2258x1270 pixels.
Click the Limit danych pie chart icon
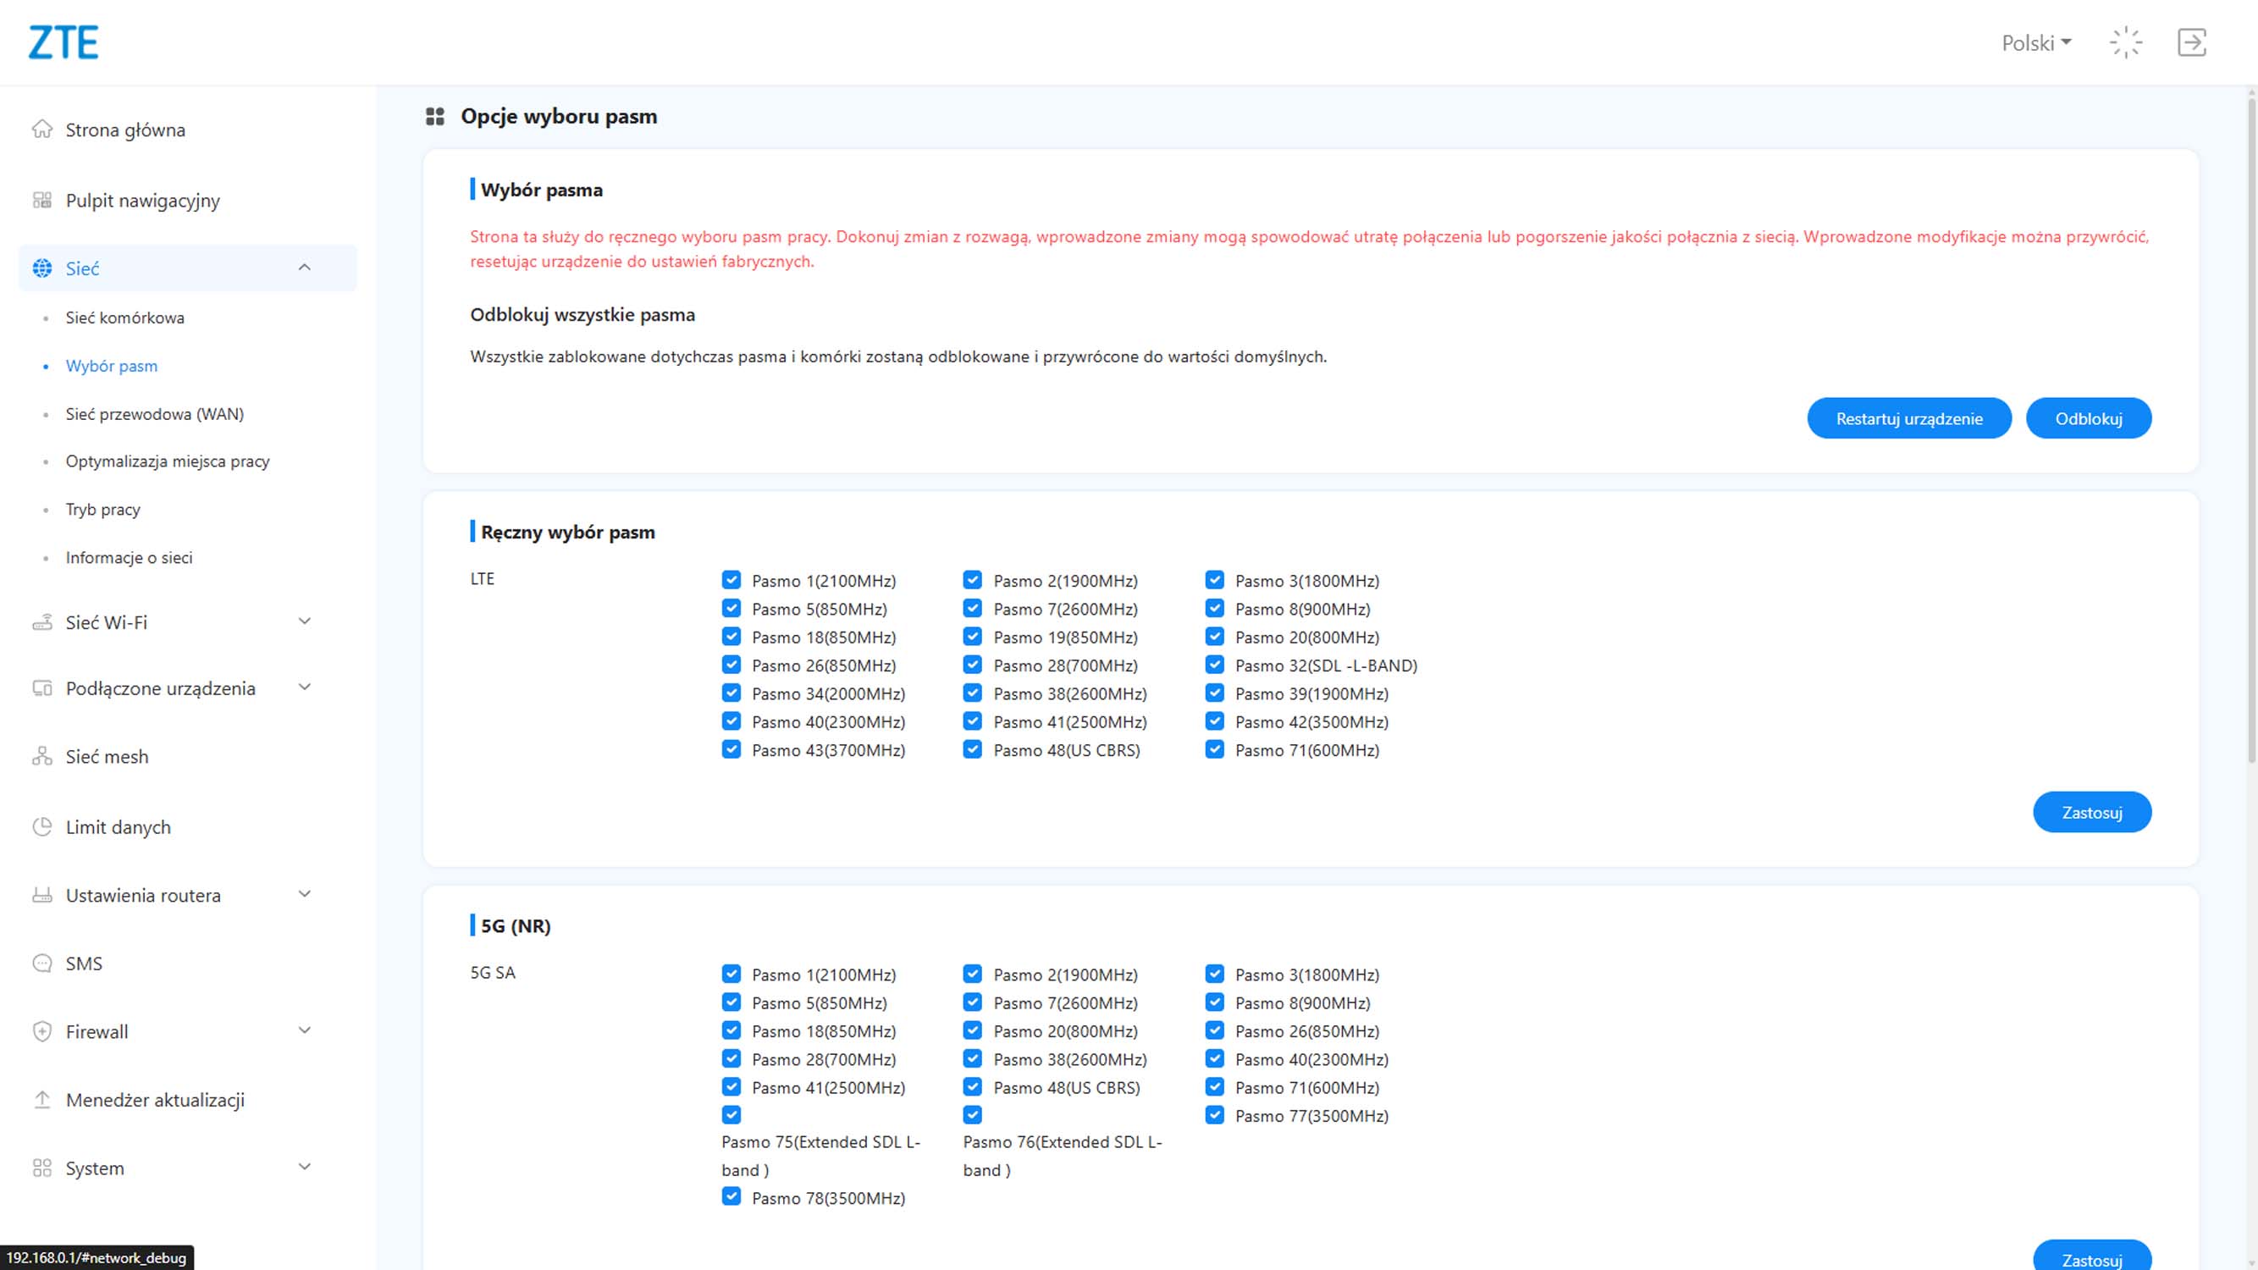pos(42,826)
